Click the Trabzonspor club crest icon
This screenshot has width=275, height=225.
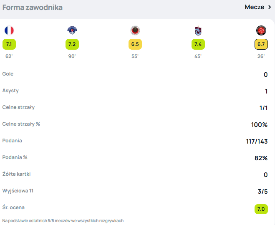[x=198, y=30]
